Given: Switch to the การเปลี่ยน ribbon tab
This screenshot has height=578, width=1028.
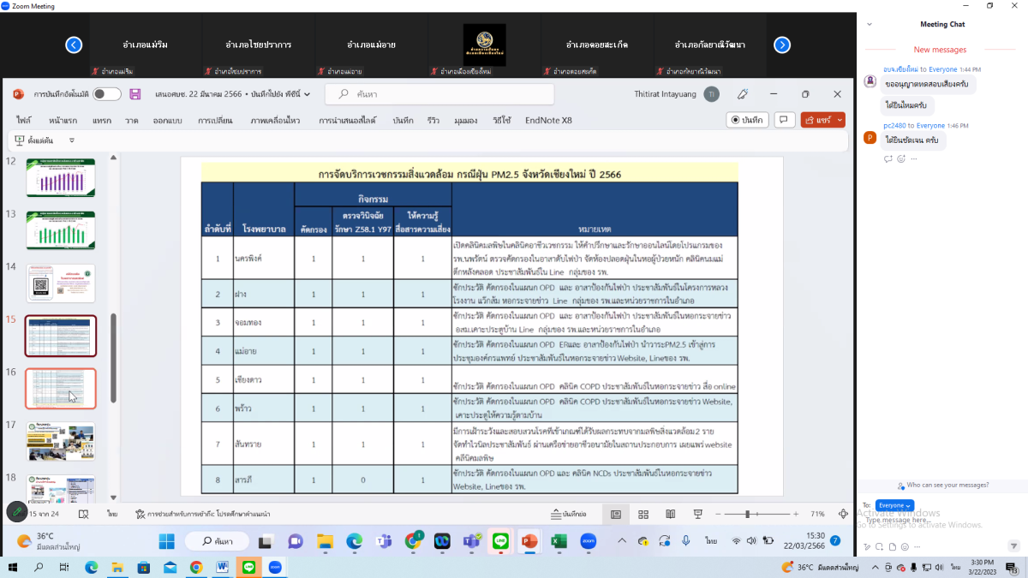Looking at the screenshot, I should point(215,121).
